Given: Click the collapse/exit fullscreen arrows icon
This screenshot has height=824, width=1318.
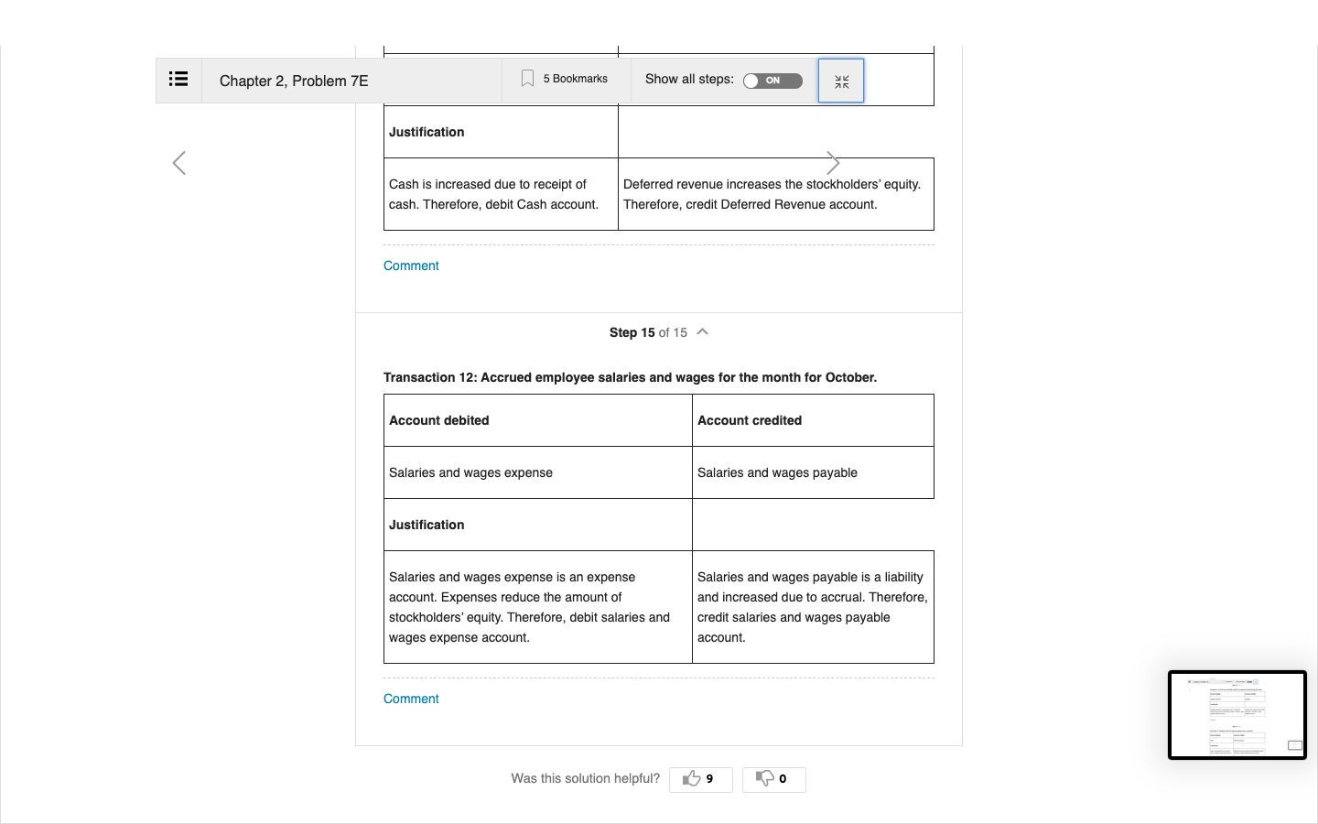Looking at the screenshot, I should coord(841,81).
